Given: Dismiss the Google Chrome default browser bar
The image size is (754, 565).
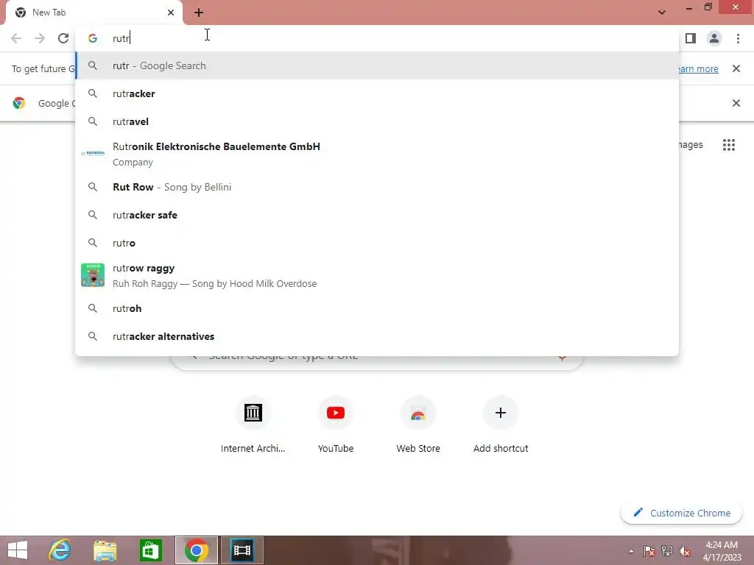Looking at the screenshot, I should point(736,103).
